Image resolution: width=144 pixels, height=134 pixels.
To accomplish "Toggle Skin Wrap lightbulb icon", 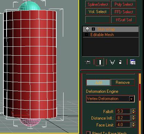I will 87,29.
